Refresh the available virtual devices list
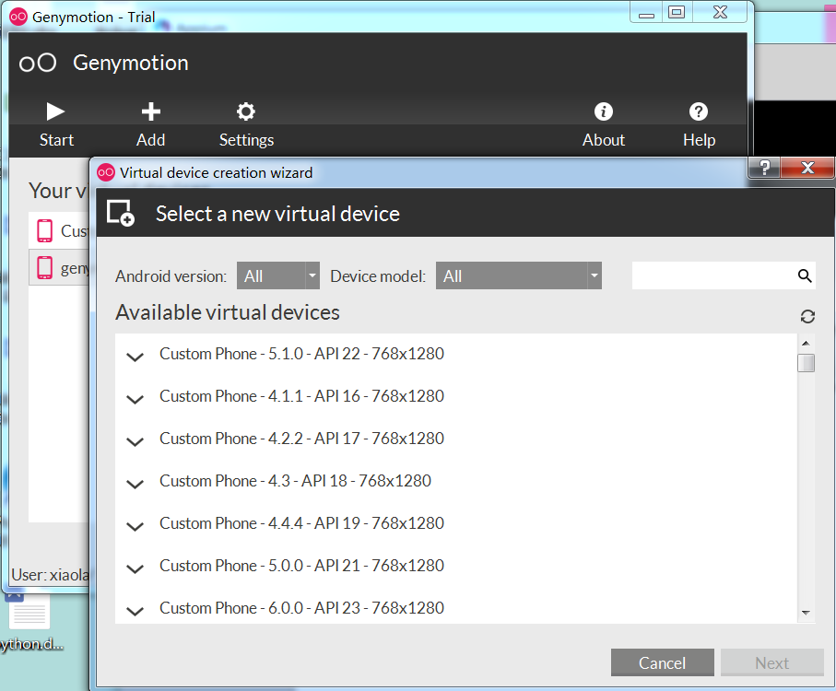Screen dimensions: 836x691 click(x=807, y=316)
